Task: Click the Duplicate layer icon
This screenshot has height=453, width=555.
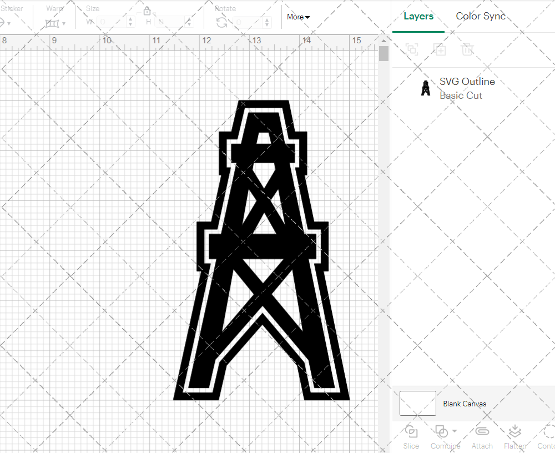Action: coord(440,49)
